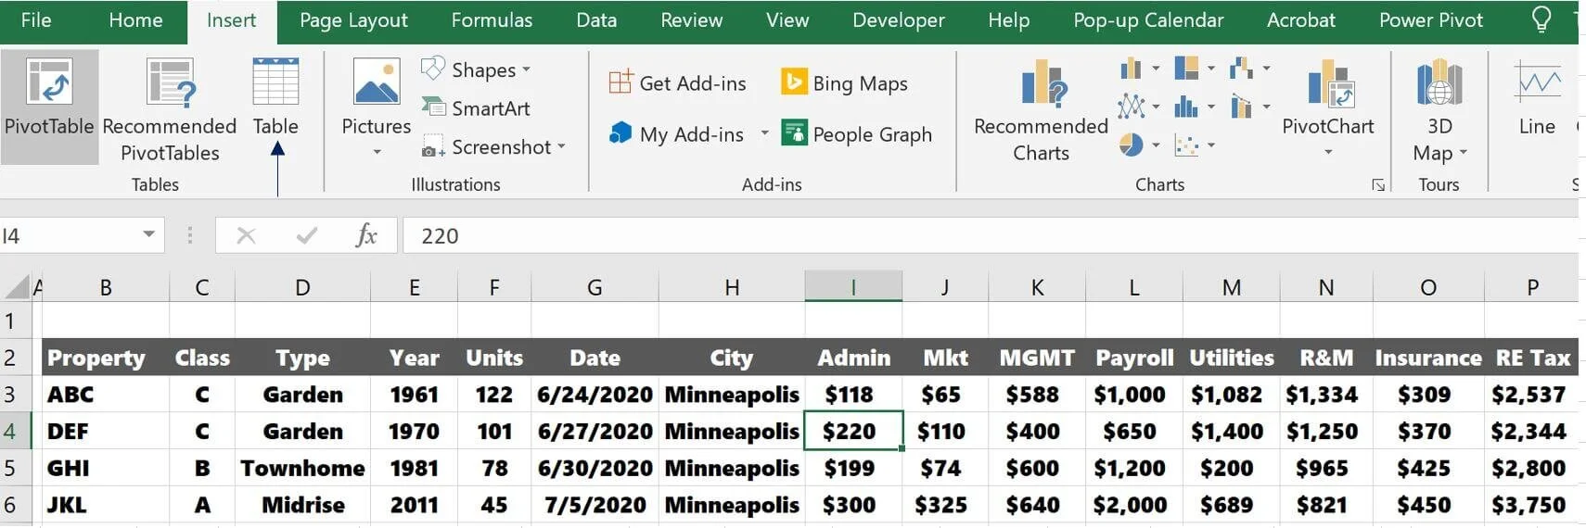Click the Pictures icon
The height and width of the screenshot is (528, 1586).
click(376, 82)
